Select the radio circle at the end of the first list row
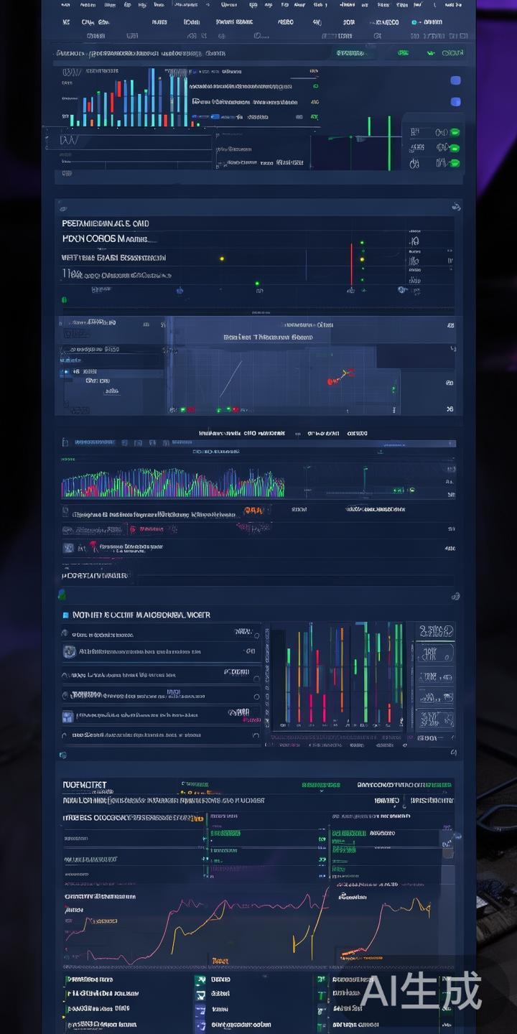Screen dimensions: 517x1034 pos(256,634)
